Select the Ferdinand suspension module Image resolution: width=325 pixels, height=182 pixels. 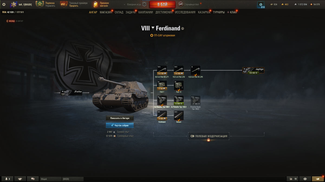pyautogui.click(x=162, y=116)
